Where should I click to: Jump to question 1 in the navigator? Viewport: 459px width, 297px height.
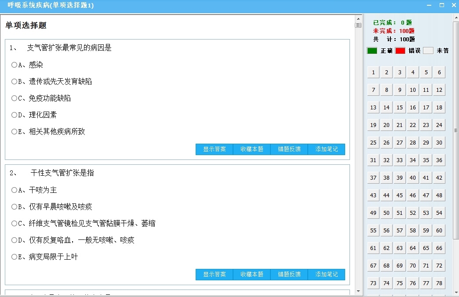(373, 72)
